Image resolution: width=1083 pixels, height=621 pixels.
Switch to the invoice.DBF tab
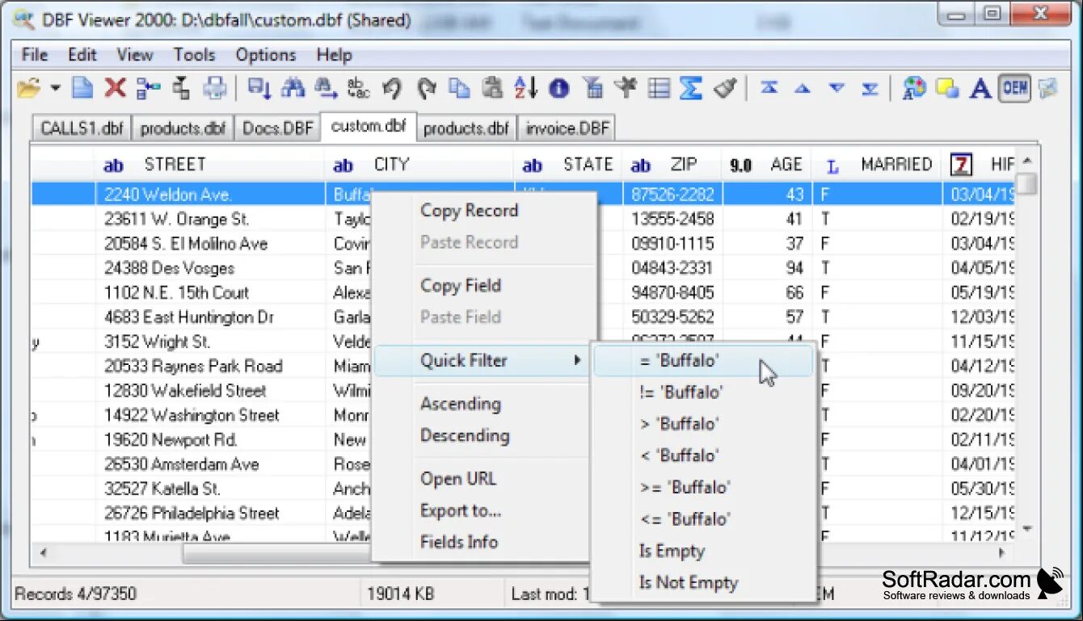(x=567, y=128)
